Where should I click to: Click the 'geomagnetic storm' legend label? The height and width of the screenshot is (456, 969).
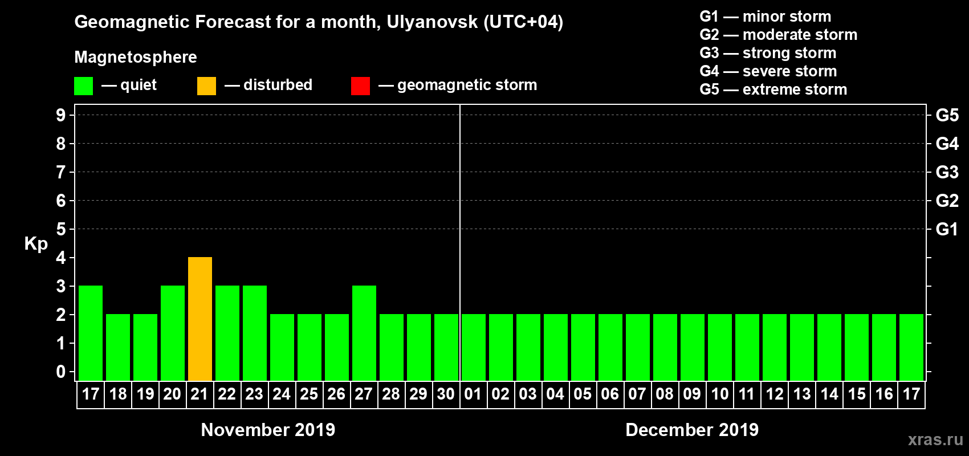tap(467, 85)
